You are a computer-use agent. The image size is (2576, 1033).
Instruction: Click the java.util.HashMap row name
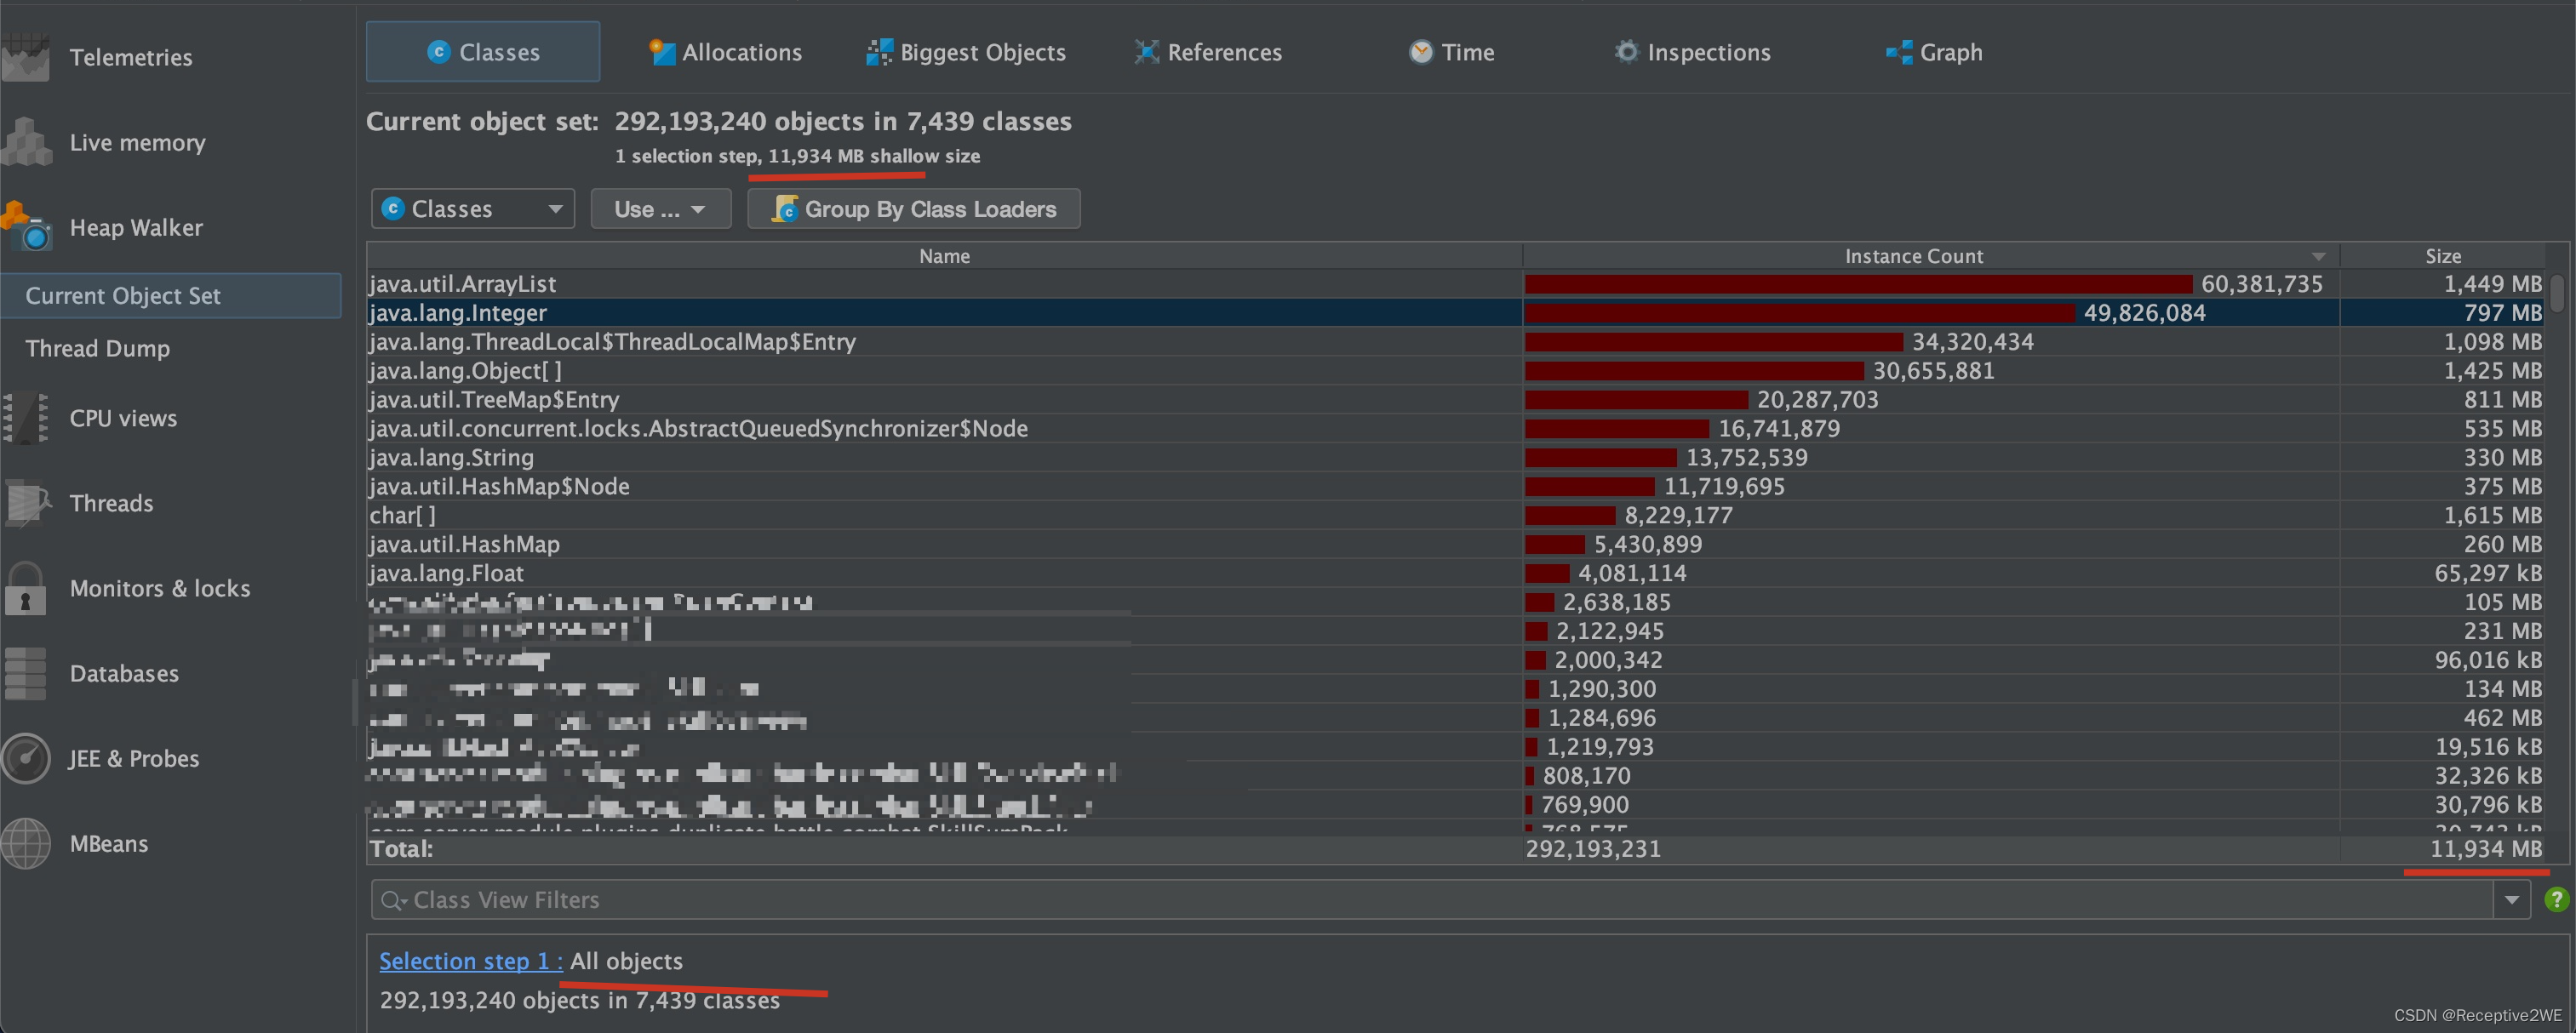[464, 545]
